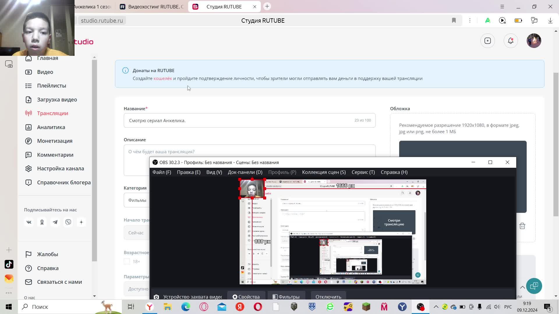Open Viber social link icon
Image resolution: width=559 pixels, height=314 pixels.
point(68,222)
